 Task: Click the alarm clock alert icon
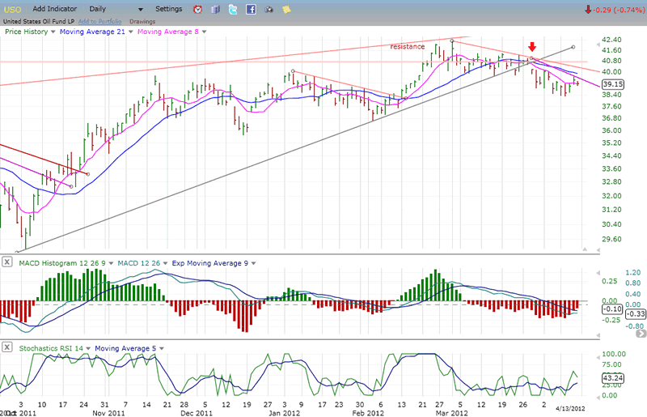click(x=199, y=10)
